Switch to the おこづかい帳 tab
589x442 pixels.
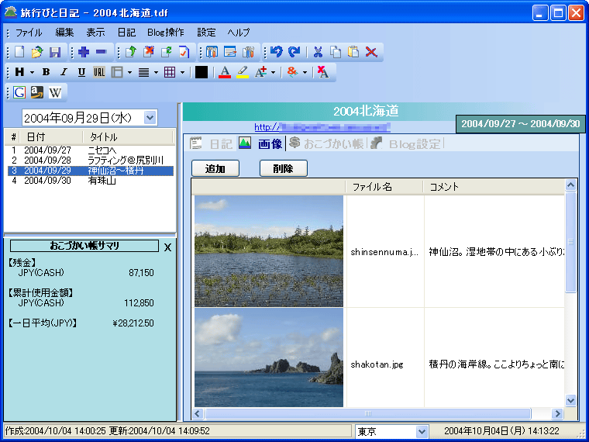[325, 143]
